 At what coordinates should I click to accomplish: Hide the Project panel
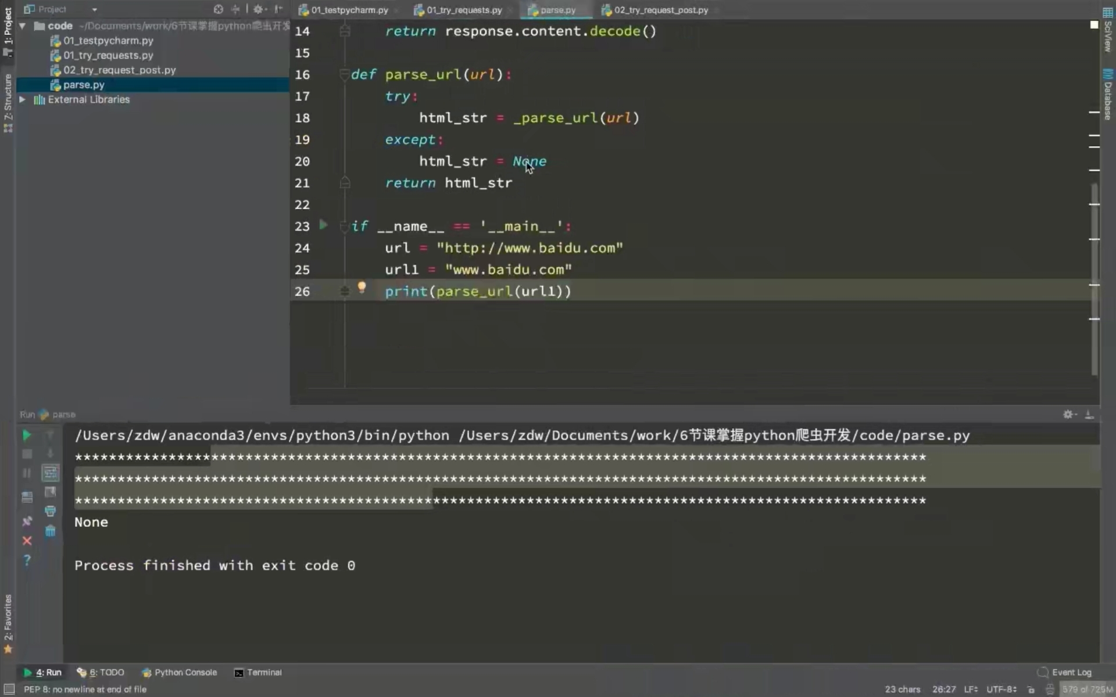coord(278,9)
